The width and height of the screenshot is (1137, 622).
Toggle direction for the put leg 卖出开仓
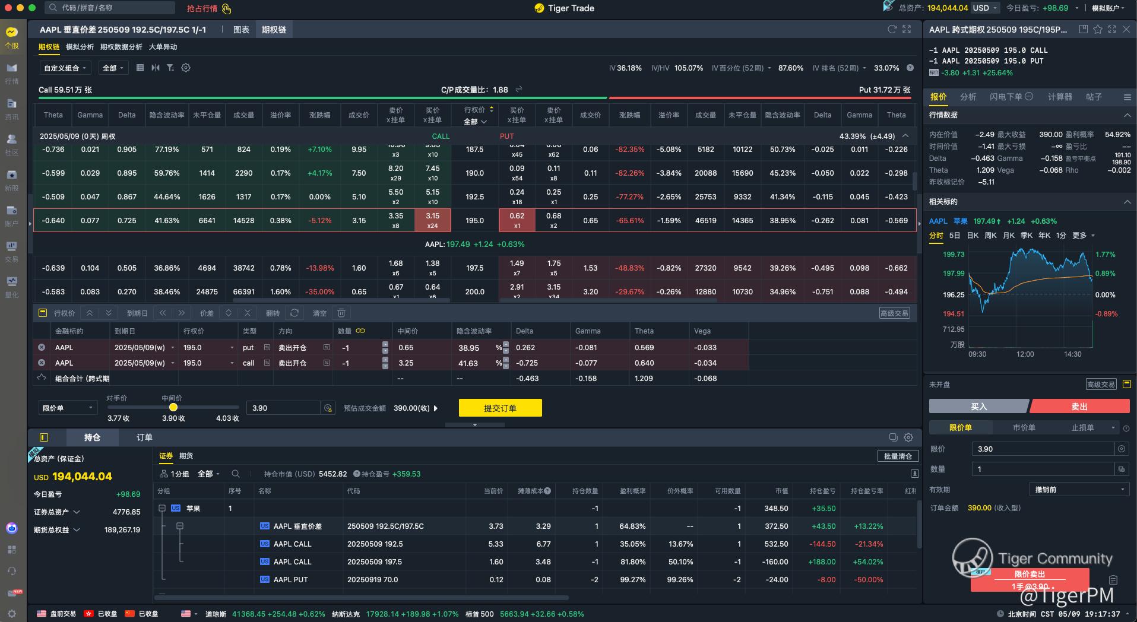[x=327, y=347]
